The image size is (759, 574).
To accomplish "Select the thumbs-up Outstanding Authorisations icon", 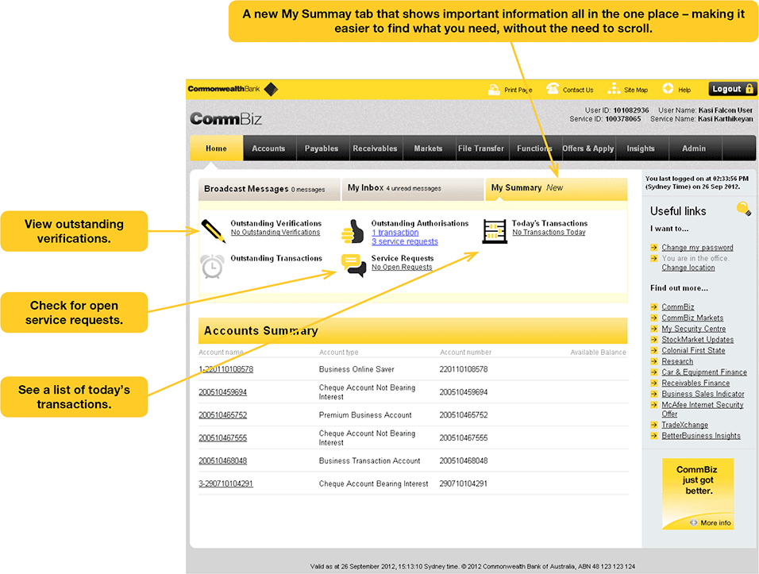I will pos(352,230).
